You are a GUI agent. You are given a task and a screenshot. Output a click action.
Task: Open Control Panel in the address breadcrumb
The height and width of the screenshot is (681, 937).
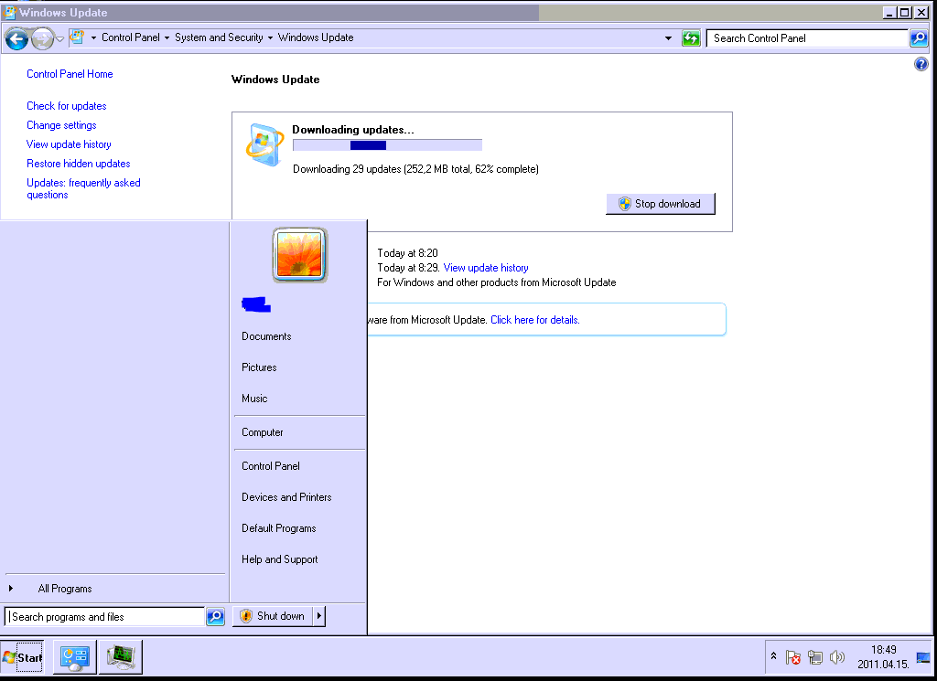coord(130,37)
